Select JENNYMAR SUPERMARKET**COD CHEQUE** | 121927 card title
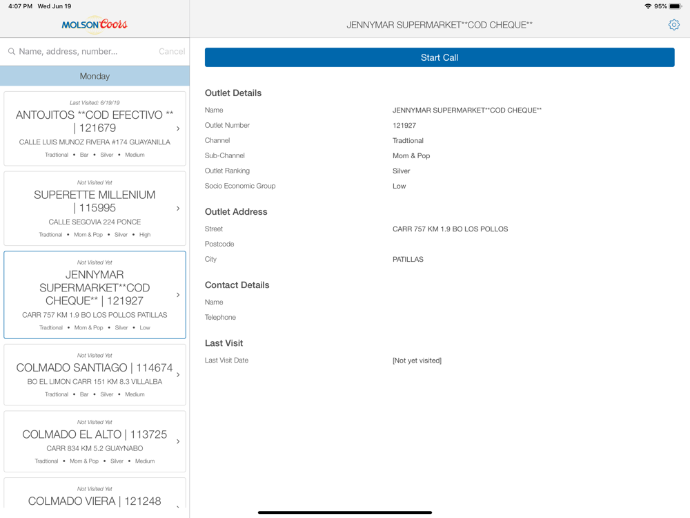Viewport: 690px width, 518px height. coord(95,287)
